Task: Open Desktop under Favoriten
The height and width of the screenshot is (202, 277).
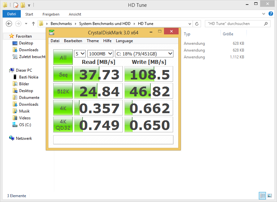Action: pos(26,43)
